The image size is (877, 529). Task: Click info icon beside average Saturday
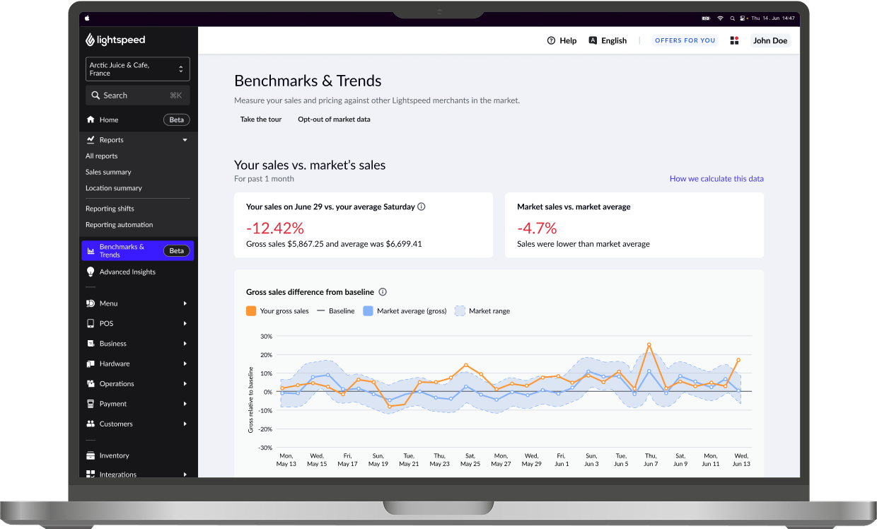tap(422, 207)
